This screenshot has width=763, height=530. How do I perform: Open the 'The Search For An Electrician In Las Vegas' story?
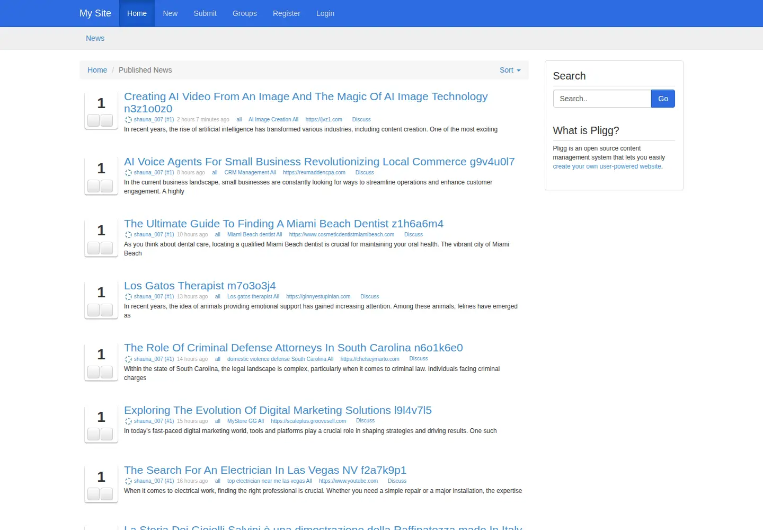[x=265, y=470]
